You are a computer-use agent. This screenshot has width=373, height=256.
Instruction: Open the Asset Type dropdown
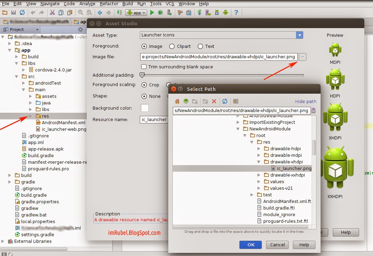coord(299,35)
